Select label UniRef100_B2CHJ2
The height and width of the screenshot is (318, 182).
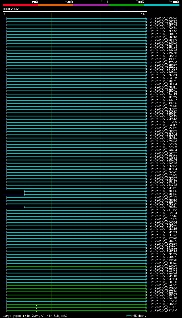tap(163, 166)
